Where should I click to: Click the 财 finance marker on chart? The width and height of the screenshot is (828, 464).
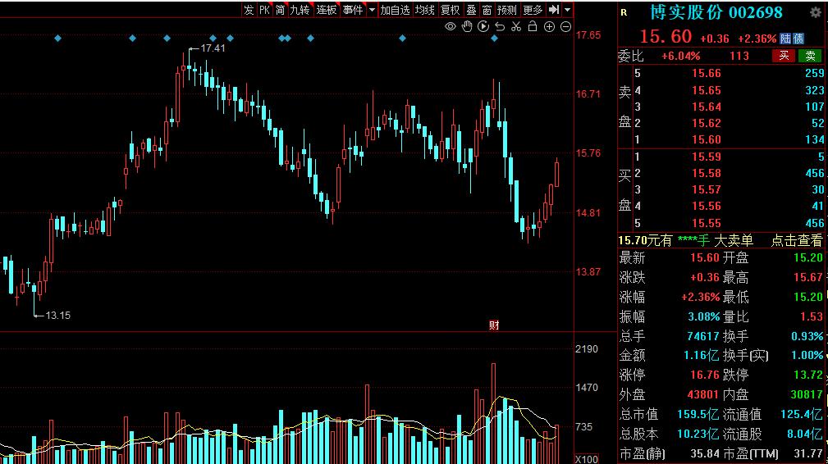click(494, 325)
